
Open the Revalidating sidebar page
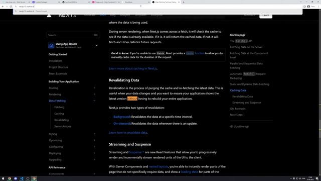[61, 120]
